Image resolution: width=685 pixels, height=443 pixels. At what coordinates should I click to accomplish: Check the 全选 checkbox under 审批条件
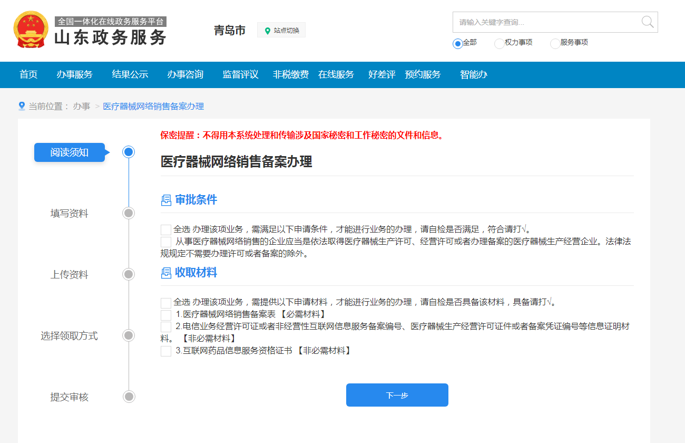[x=166, y=229]
